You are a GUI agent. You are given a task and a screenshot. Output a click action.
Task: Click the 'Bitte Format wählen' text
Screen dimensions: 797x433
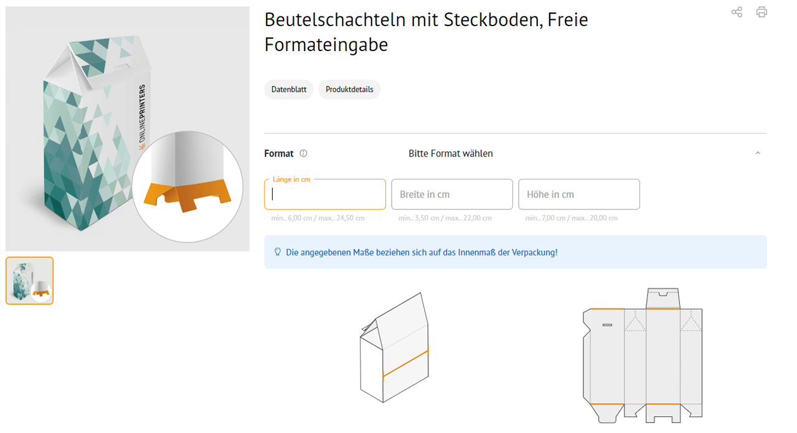point(451,153)
